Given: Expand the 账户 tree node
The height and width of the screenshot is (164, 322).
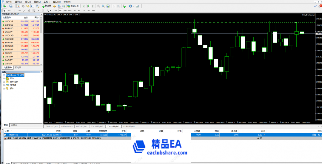Looking at the screenshot, I should point(4,78).
